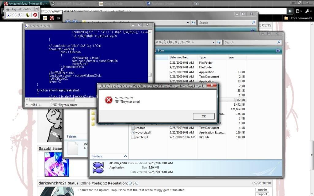Click the yellow-green script icon in Control toolbar

[x=28, y=15]
